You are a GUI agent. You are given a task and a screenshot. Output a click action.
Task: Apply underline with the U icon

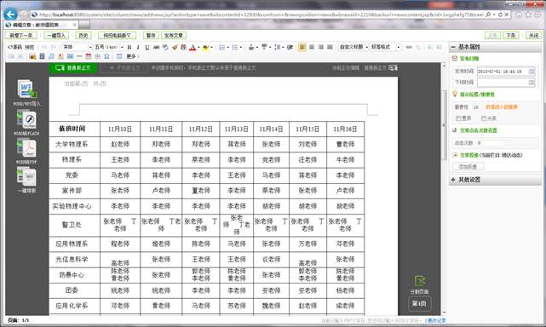click(x=147, y=47)
